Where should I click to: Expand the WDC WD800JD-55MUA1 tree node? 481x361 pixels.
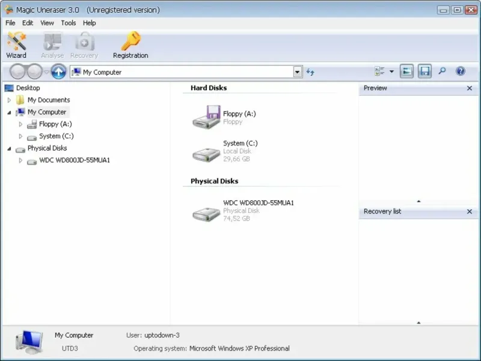coord(20,161)
